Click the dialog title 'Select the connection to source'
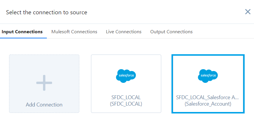This screenshot has width=254, height=119. point(47,12)
